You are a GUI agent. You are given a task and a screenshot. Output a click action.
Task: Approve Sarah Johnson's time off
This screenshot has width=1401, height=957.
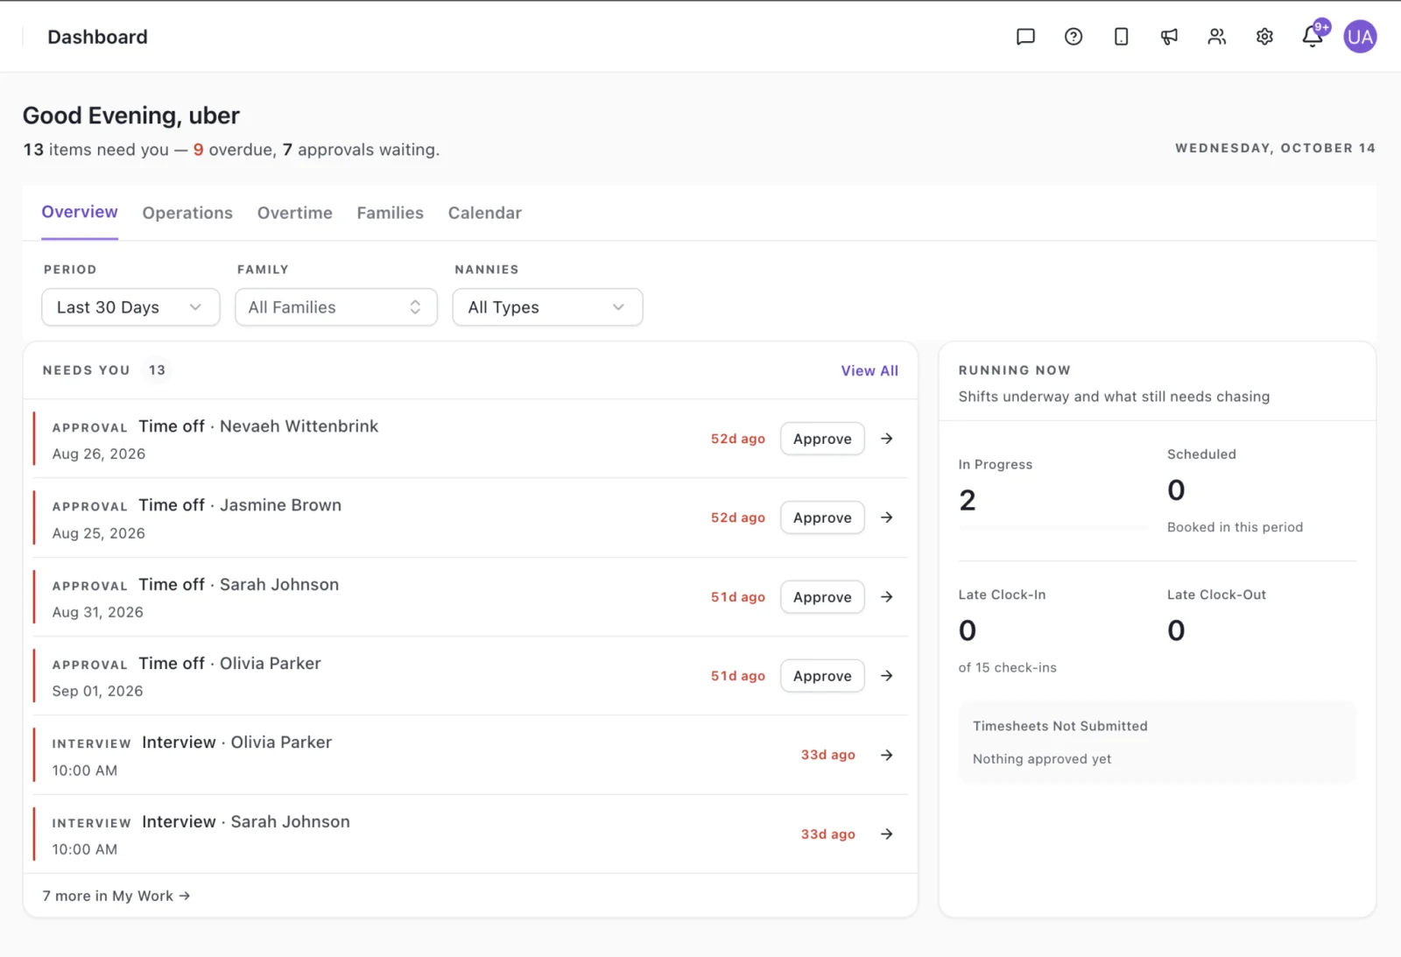click(822, 597)
